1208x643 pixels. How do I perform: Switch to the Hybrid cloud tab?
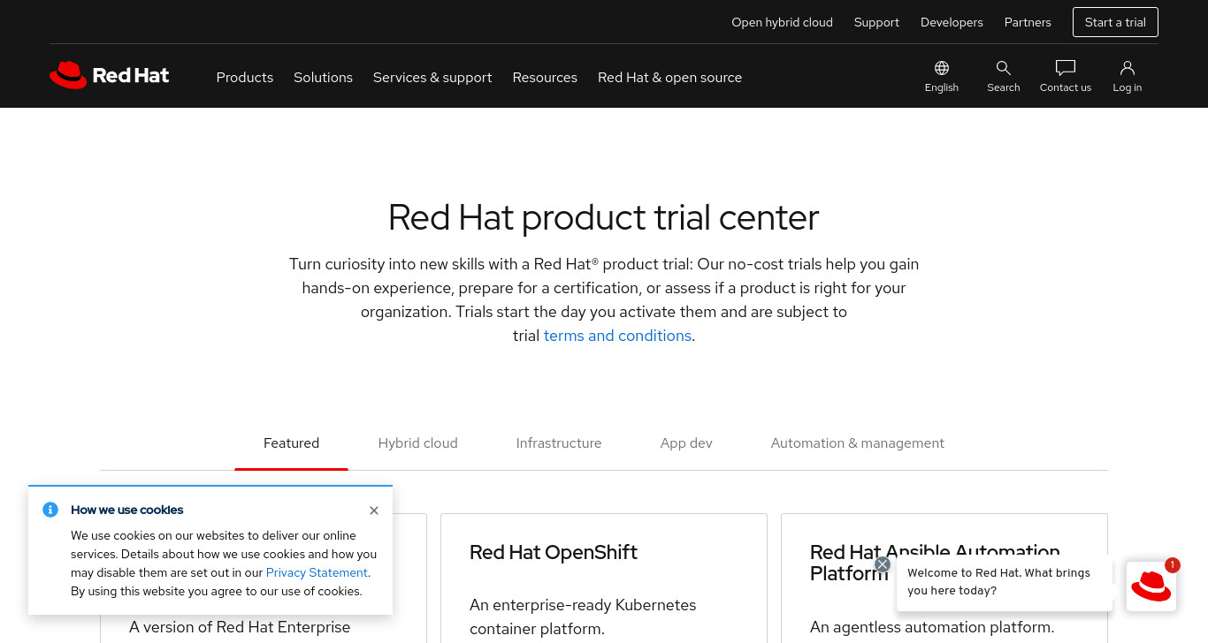pos(417,443)
